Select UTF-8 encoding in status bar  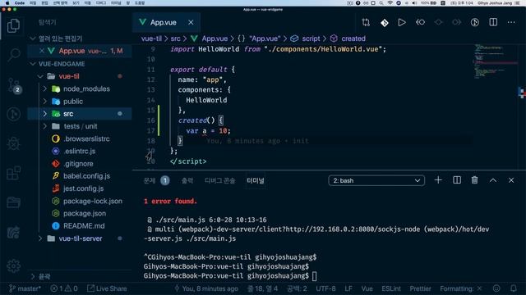coord(325,288)
